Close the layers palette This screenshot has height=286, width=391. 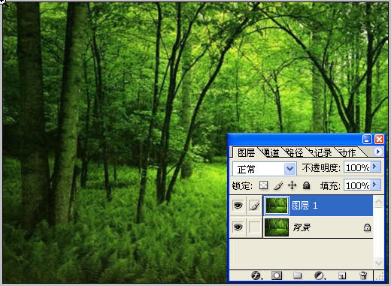pyautogui.click(x=379, y=139)
